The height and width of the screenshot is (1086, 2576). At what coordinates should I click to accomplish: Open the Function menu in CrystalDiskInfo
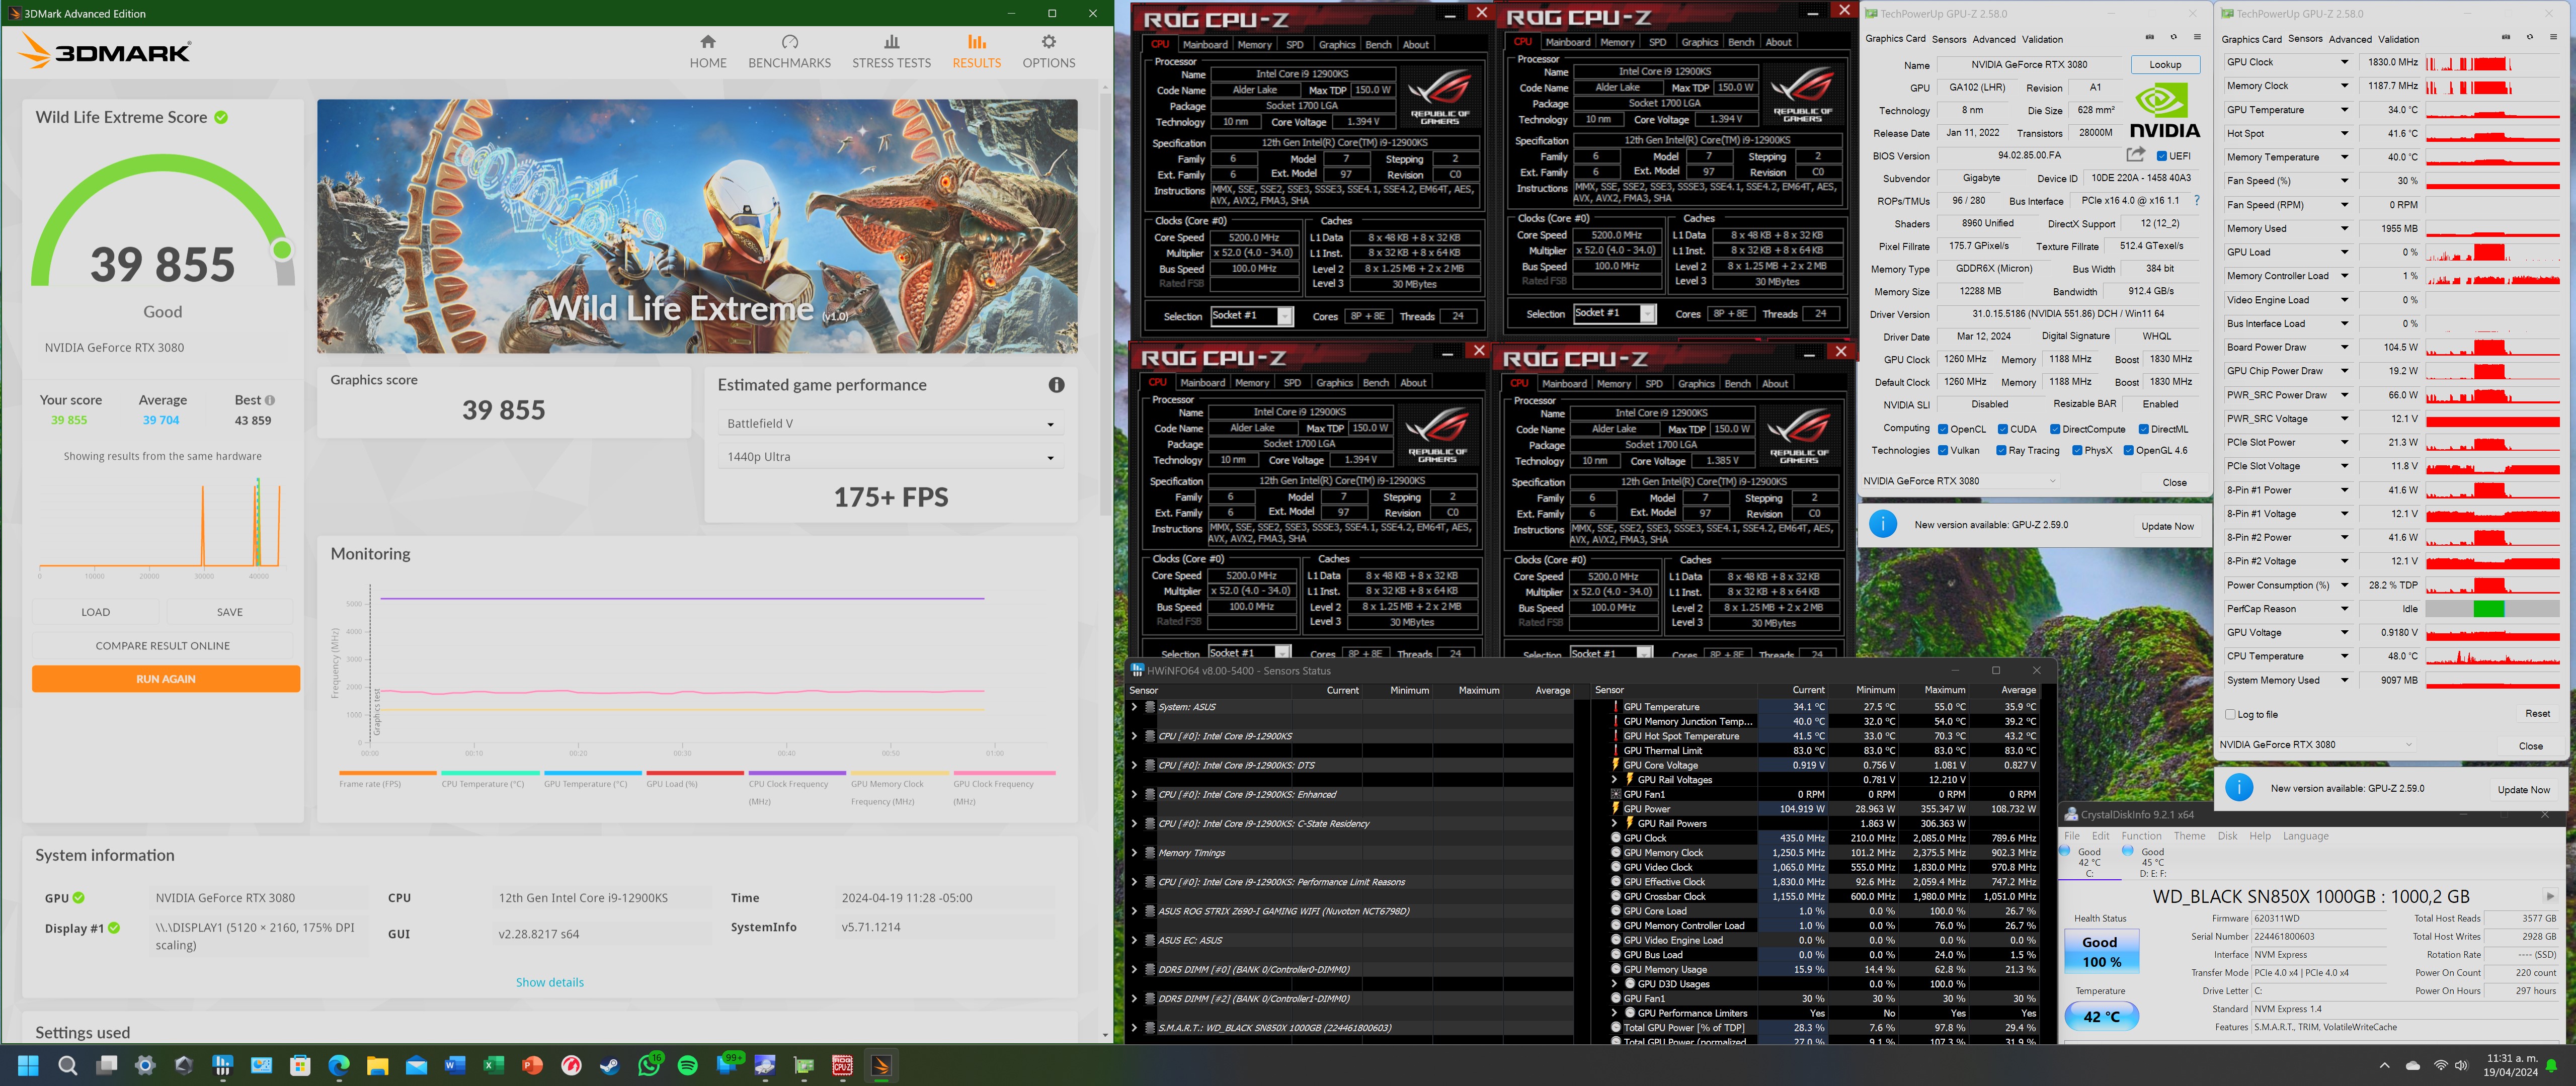click(2141, 836)
